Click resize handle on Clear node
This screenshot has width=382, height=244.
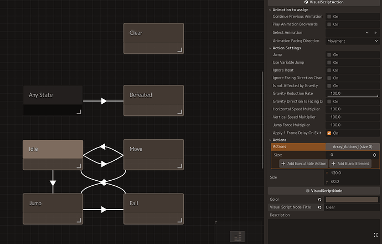point(180,50)
